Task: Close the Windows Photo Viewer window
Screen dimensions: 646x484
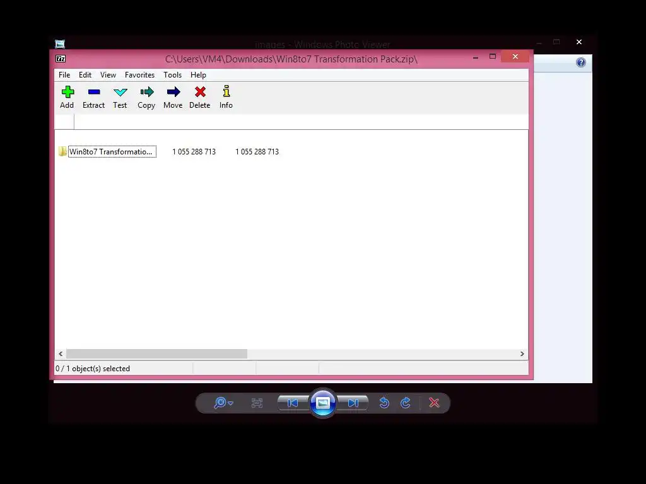Action: [579, 42]
